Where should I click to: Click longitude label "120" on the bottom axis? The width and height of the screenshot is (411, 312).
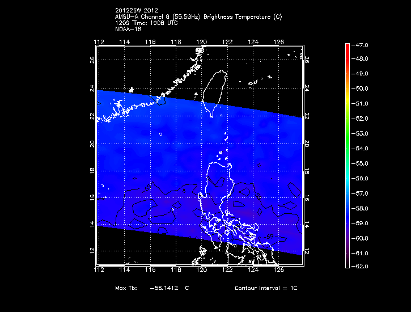pyautogui.click(x=202, y=269)
